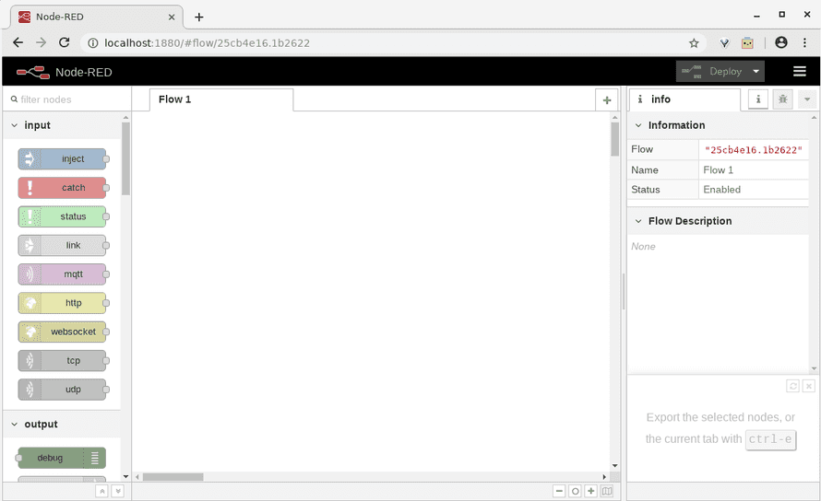Open the sidebar tab list dropdown
Viewport: 821px width, 501px height.
click(807, 99)
